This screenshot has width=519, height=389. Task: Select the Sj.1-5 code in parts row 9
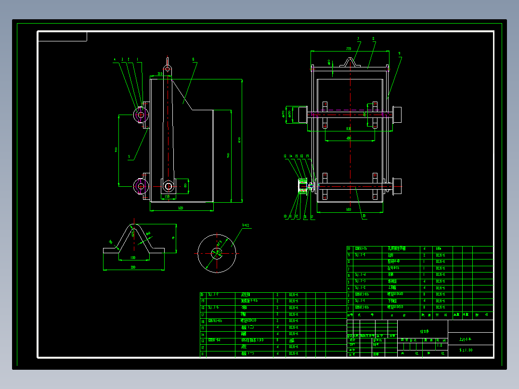click(360, 255)
